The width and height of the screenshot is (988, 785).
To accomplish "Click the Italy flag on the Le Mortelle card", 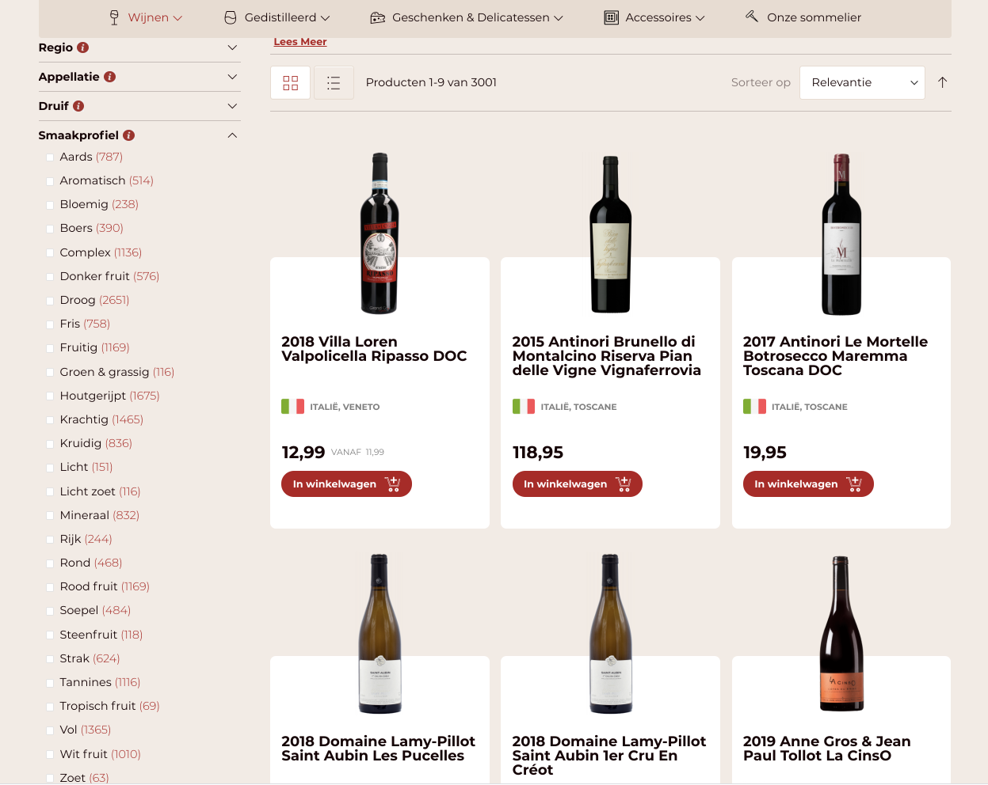I will (x=754, y=407).
